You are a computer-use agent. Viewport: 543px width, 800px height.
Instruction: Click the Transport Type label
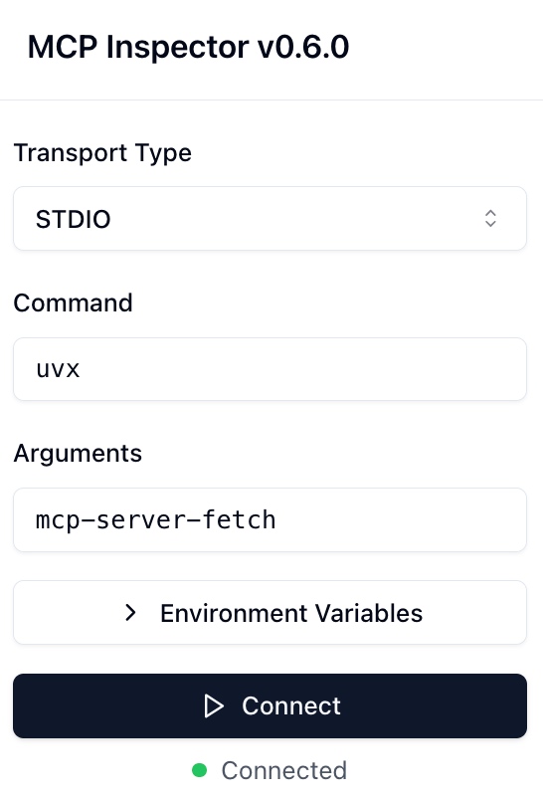pyautogui.click(x=102, y=153)
